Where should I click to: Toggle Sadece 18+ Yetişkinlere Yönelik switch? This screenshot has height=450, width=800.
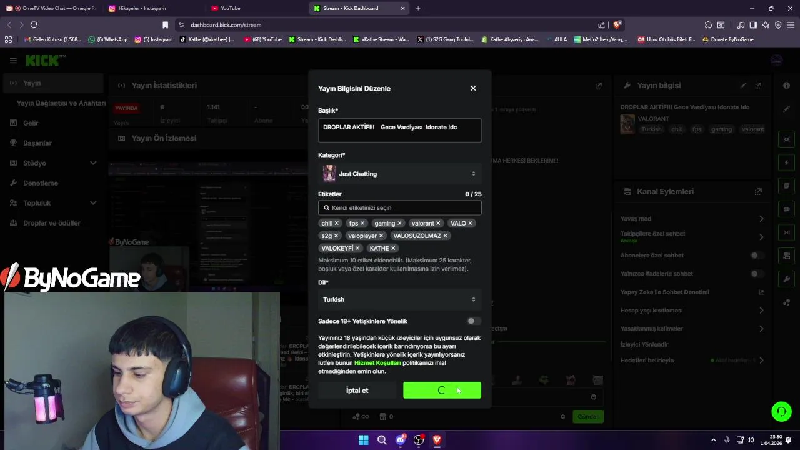474,321
